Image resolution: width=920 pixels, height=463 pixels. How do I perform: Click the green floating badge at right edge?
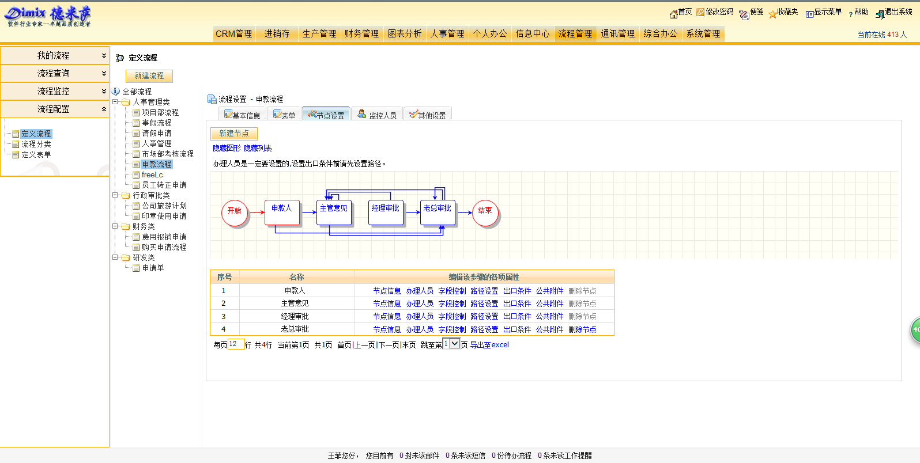point(915,330)
